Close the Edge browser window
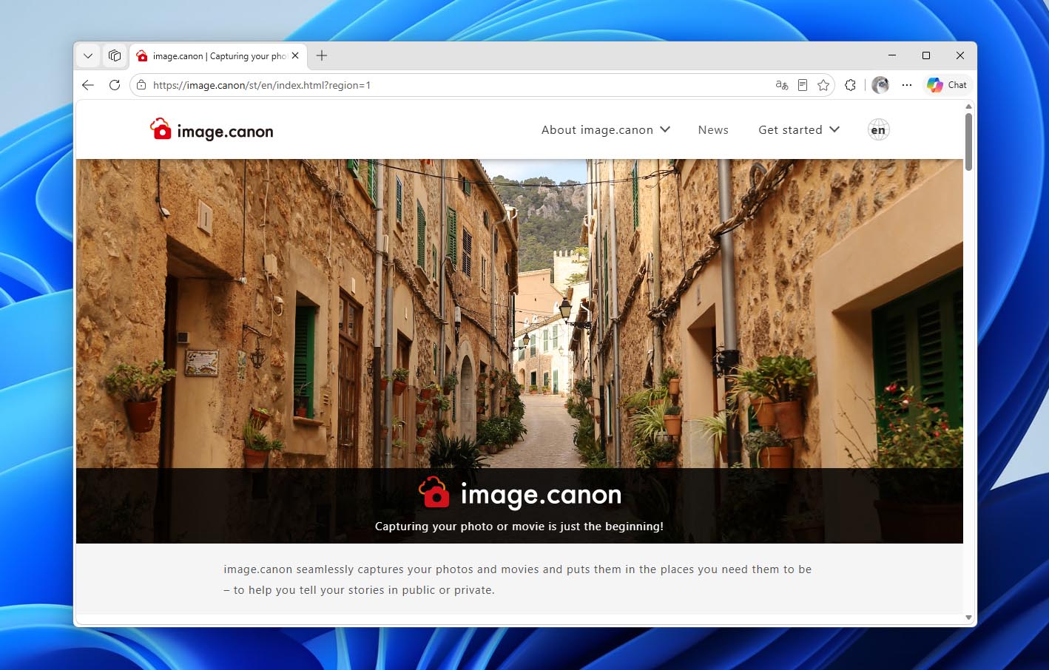This screenshot has height=670, width=1049. (x=960, y=55)
